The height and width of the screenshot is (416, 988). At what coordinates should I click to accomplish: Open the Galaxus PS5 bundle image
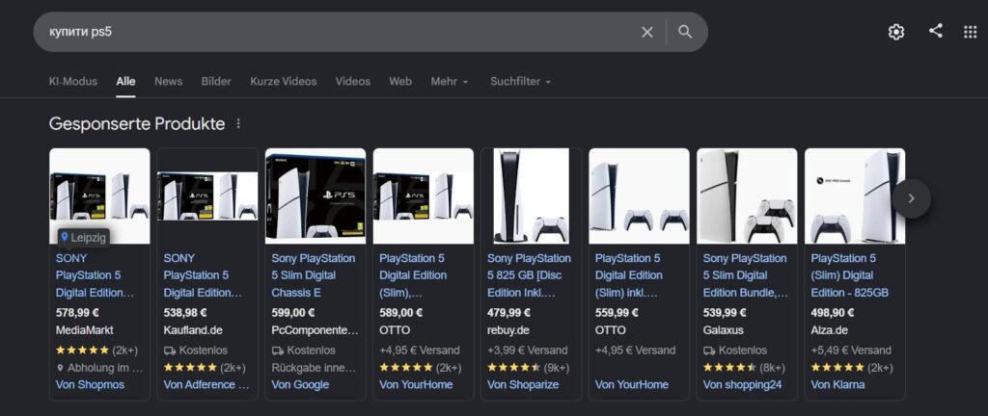click(x=747, y=195)
